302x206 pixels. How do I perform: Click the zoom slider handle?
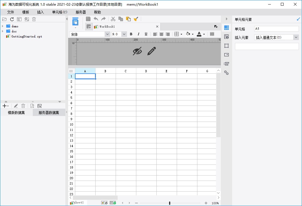(x=169, y=203)
